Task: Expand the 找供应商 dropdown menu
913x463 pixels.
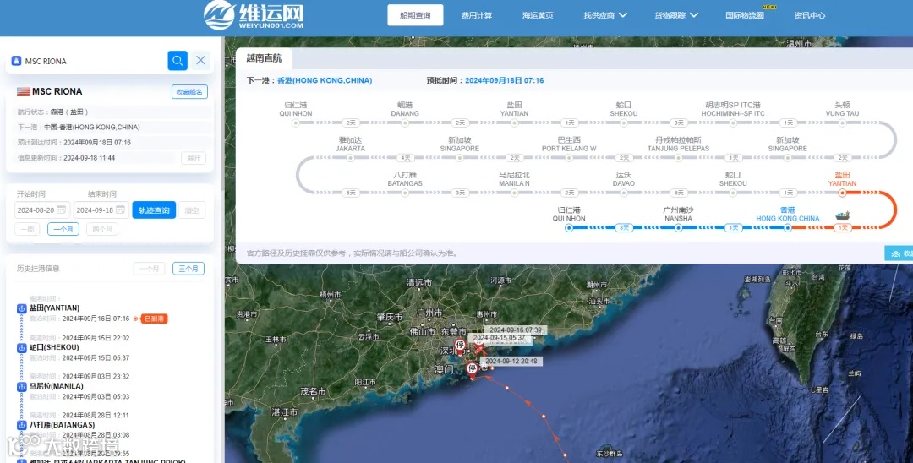Action: click(605, 16)
